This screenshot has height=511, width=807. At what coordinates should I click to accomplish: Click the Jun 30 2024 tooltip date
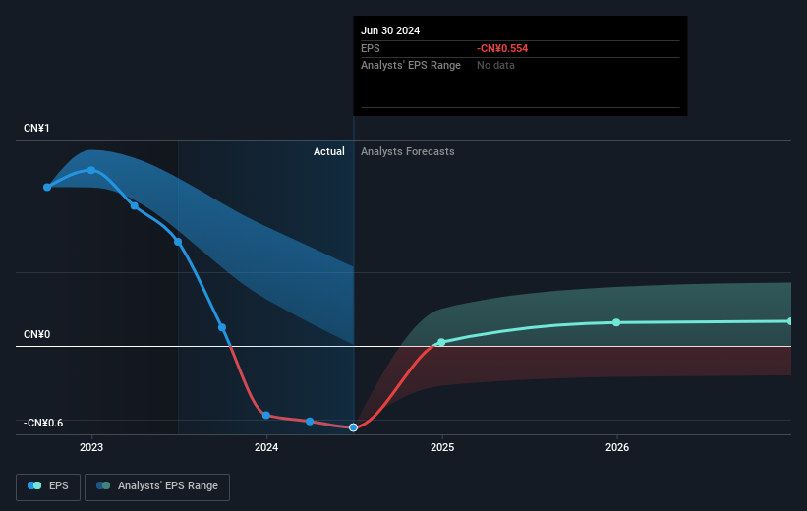tap(390, 30)
